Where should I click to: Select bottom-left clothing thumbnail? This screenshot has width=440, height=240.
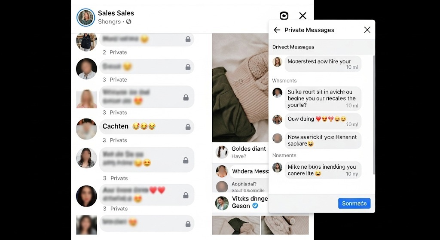[236, 225]
